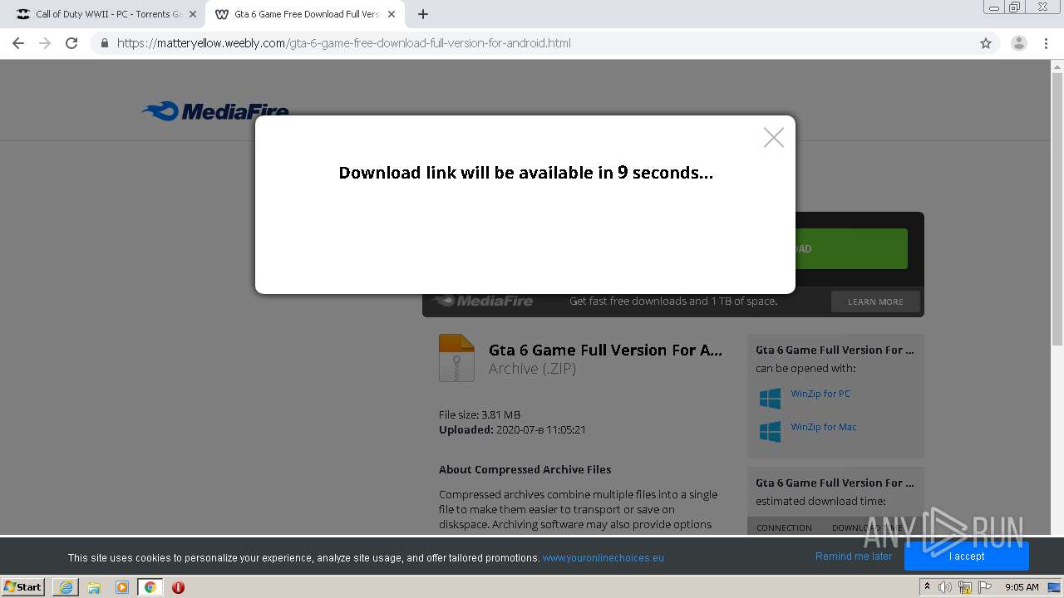The width and height of the screenshot is (1064, 598).
Task: Click the 9:05 AM clock
Action: (1022, 587)
